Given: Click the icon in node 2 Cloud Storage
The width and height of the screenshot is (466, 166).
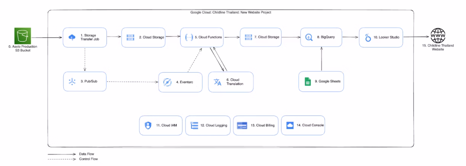Looking at the screenshot, I should [x=130, y=37].
